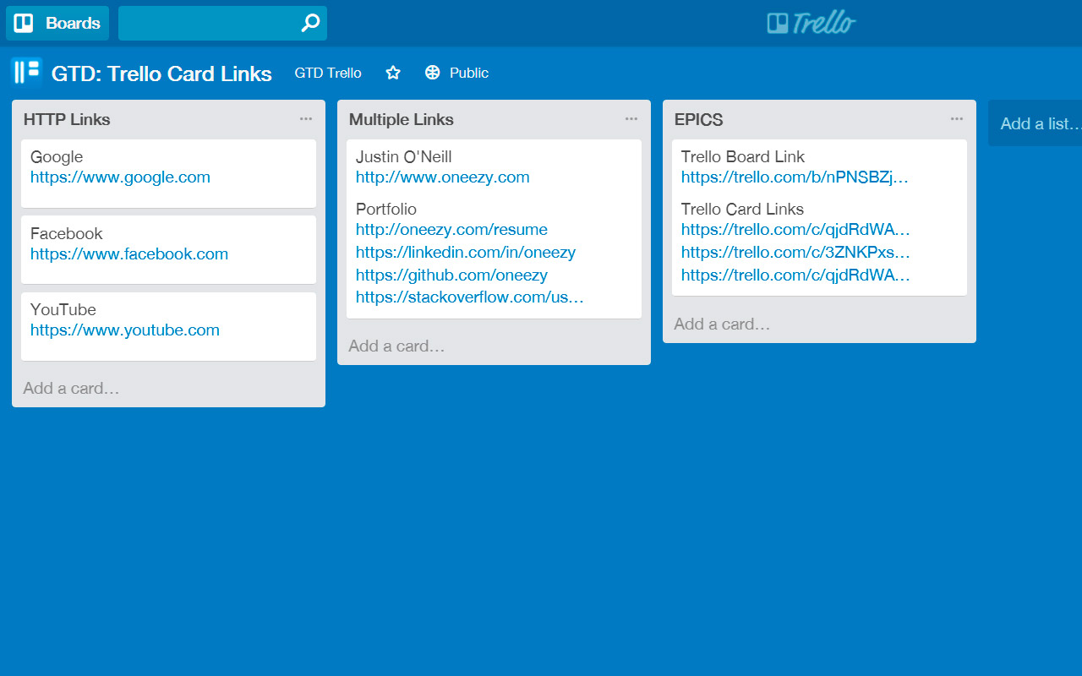Follow the http://www.oneezy.com link
This screenshot has width=1082, height=676.
pyautogui.click(x=443, y=177)
